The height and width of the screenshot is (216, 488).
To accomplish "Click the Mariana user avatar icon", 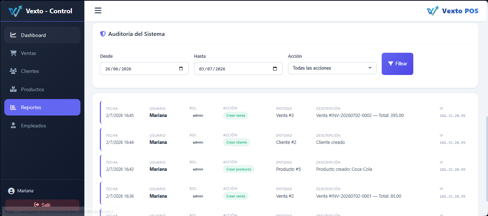I will pos(11,191).
